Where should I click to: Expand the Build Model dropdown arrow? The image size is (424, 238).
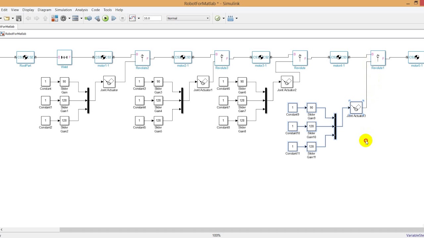[x=237, y=19]
